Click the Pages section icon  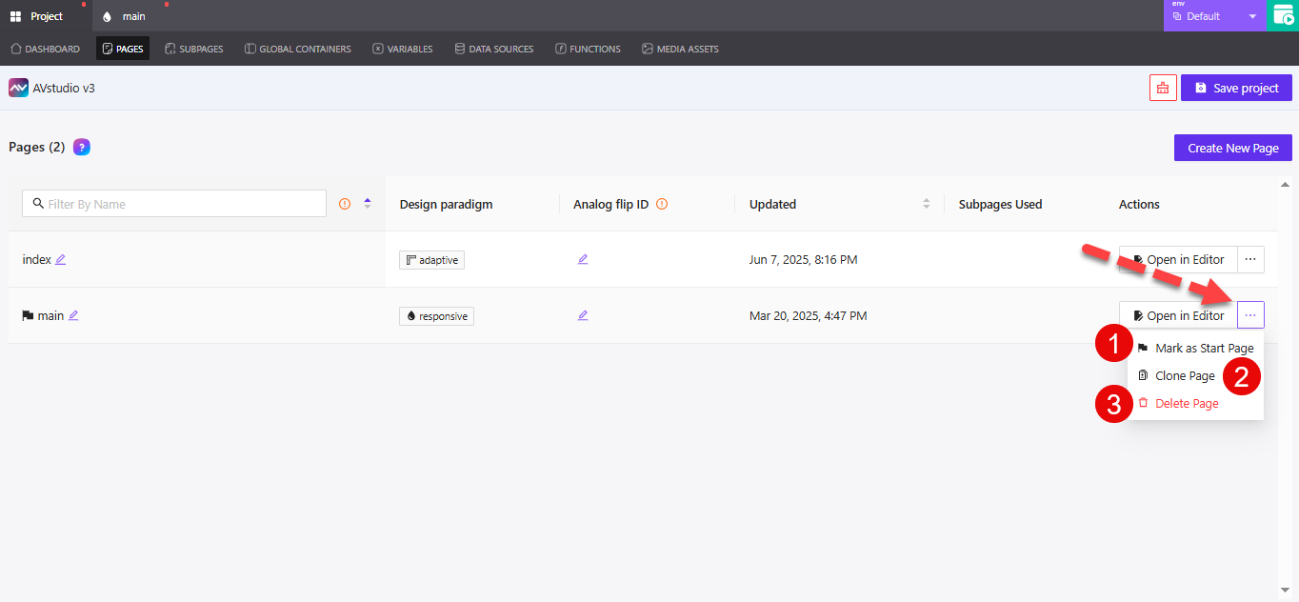click(105, 49)
